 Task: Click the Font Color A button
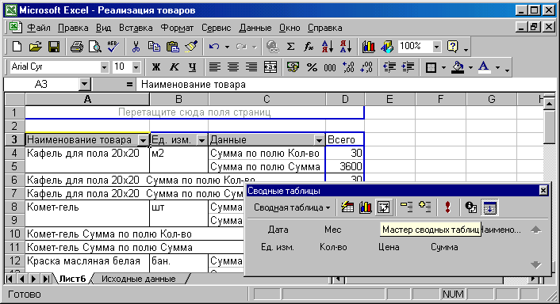pyautogui.click(x=484, y=67)
